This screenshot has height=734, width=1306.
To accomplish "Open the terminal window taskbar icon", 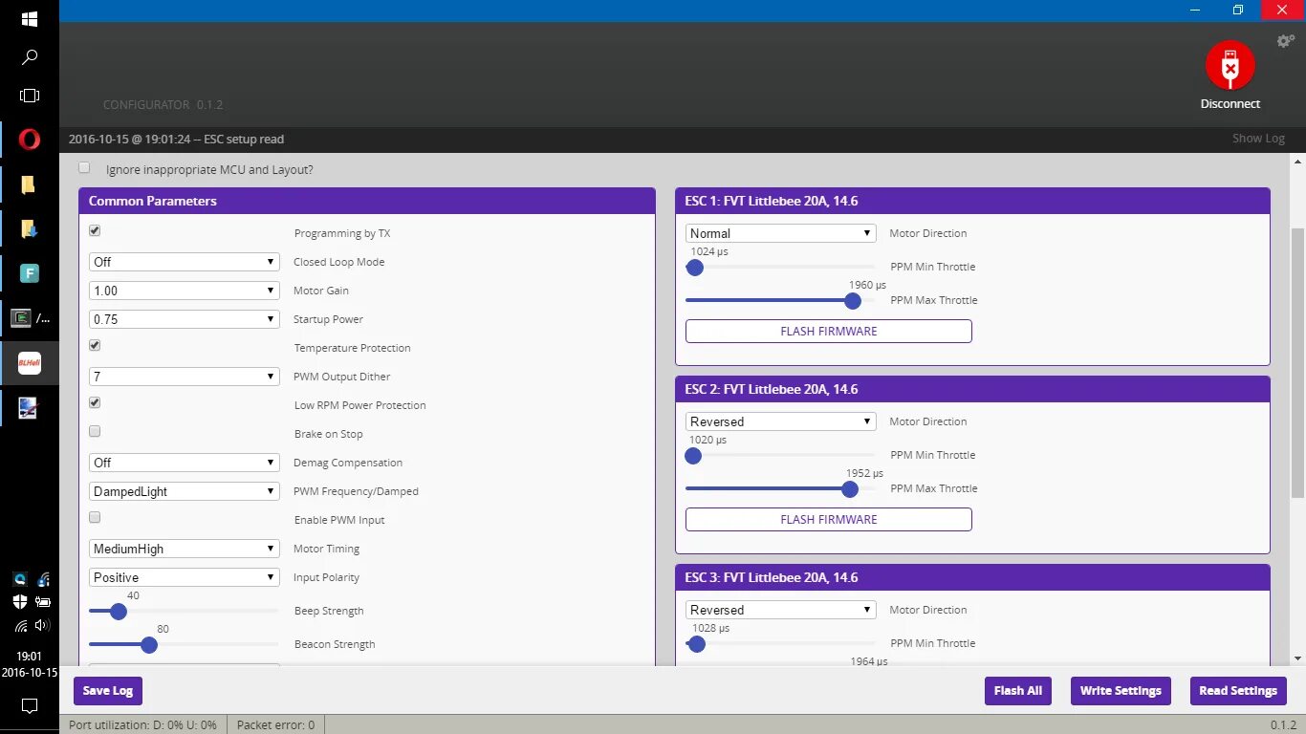I will point(21,318).
